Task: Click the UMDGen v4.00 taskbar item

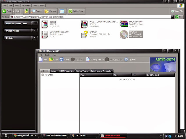Action: click(x=113, y=136)
